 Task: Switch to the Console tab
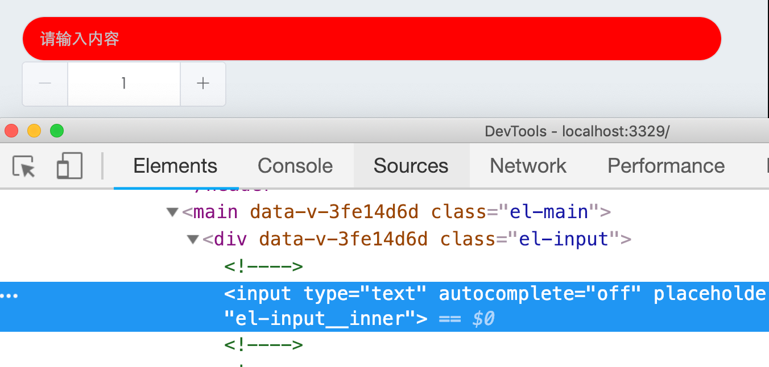click(295, 166)
